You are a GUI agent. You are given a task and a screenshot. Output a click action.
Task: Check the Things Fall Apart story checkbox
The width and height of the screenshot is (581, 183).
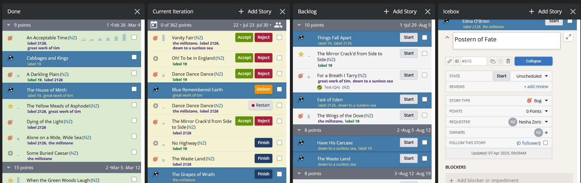pos(424,37)
